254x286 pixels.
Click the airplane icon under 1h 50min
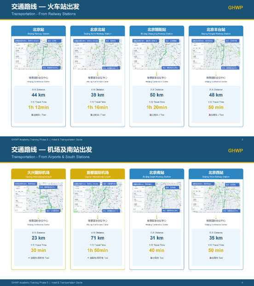[88, 258]
